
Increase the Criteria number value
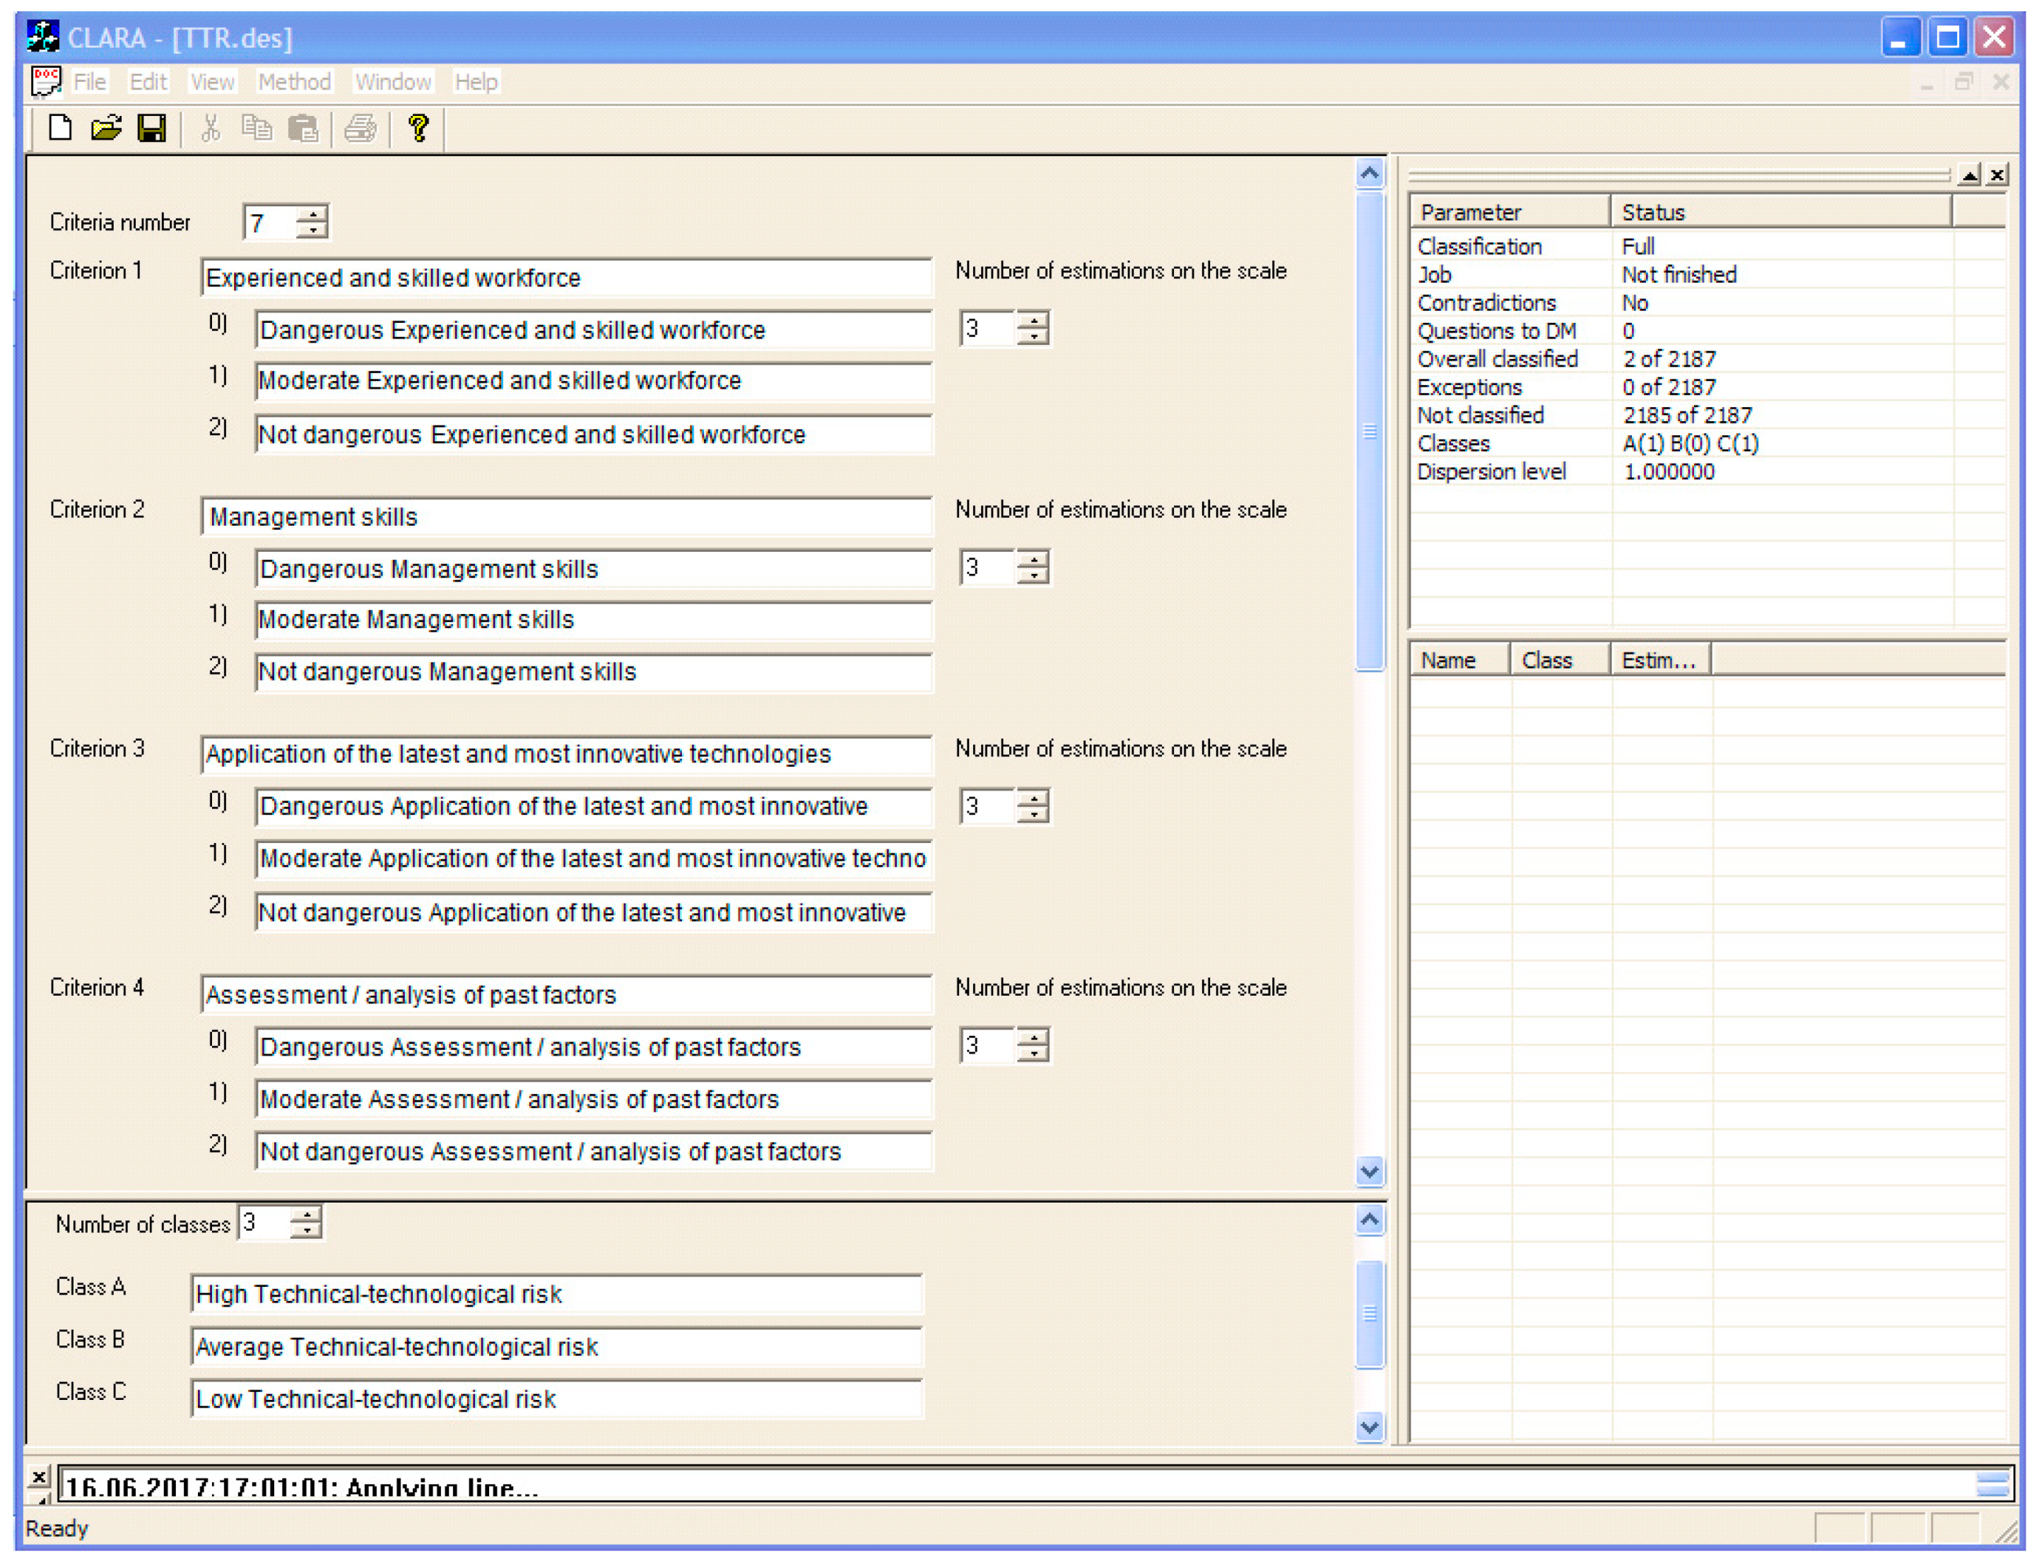point(312,213)
